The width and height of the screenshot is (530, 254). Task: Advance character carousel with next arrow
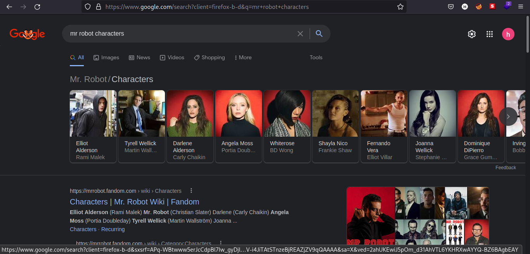(x=508, y=117)
